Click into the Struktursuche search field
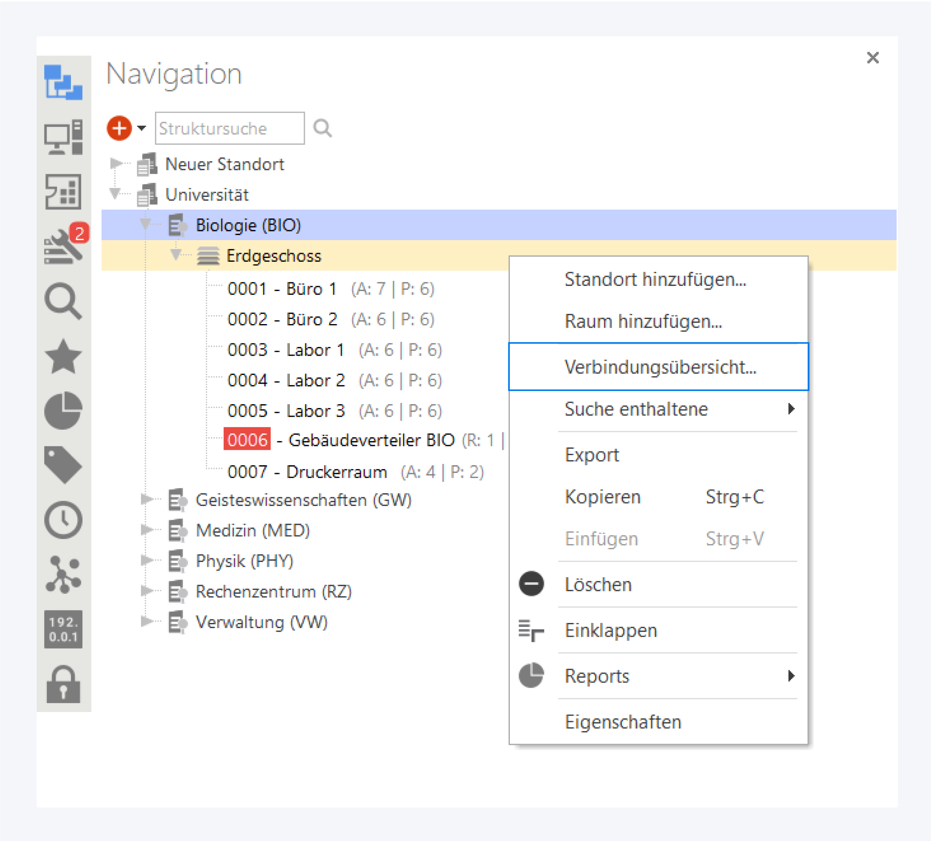Image resolution: width=931 pixels, height=841 pixels. click(x=229, y=128)
